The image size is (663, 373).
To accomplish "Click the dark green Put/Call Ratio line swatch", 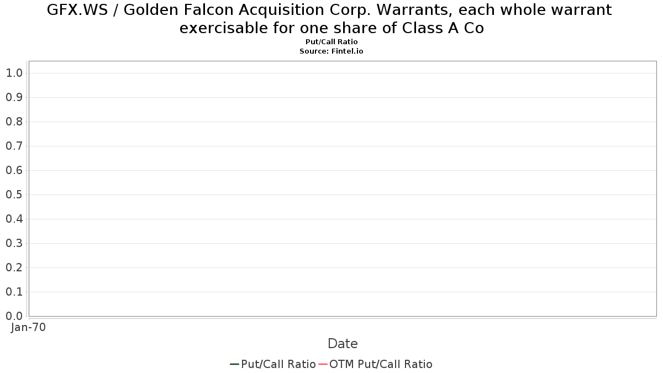I will pyautogui.click(x=234, y=364).
